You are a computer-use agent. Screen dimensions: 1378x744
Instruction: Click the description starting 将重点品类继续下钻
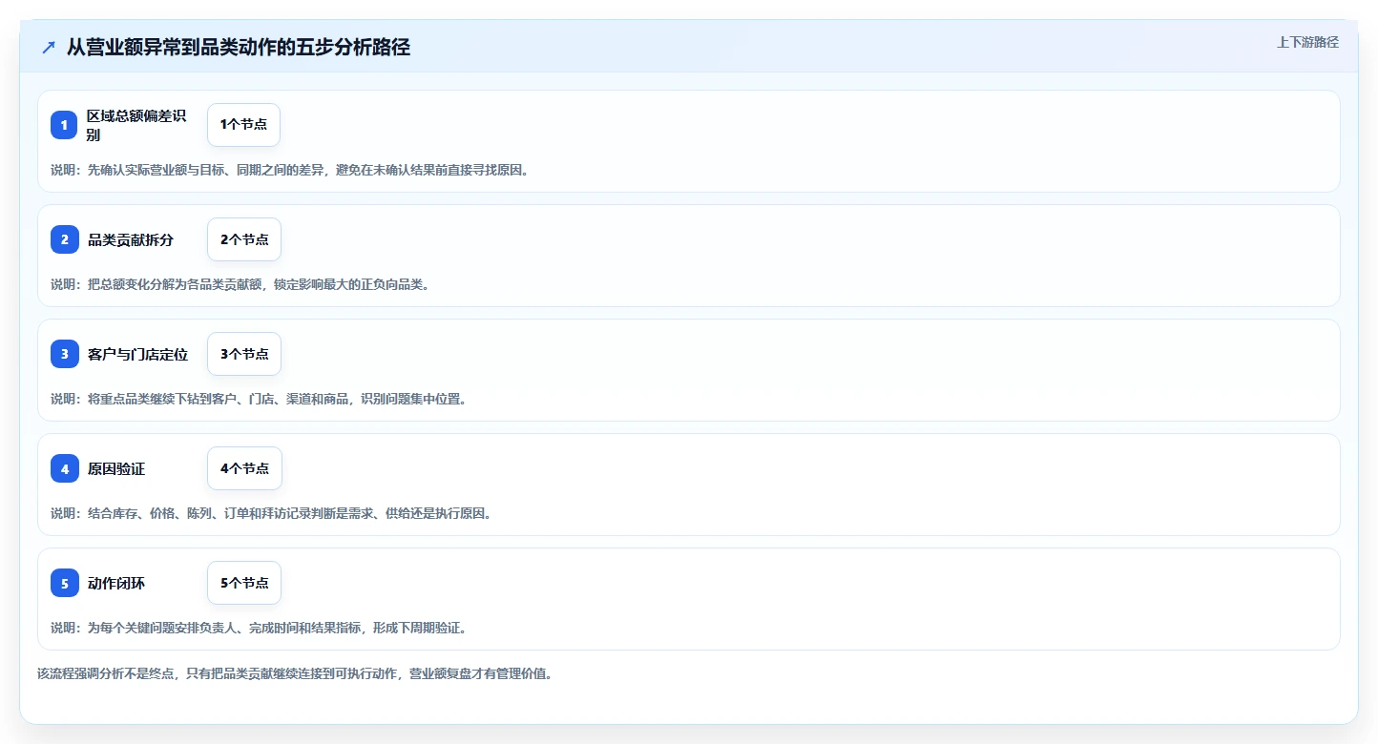[259, 399]
